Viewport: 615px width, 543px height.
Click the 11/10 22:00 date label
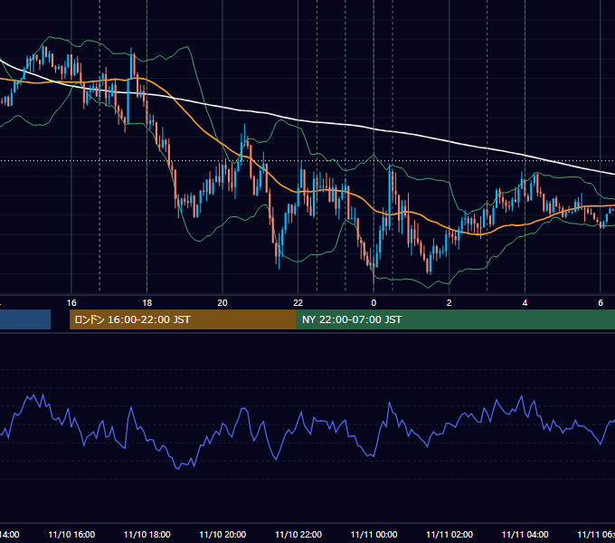pos(298,534)
